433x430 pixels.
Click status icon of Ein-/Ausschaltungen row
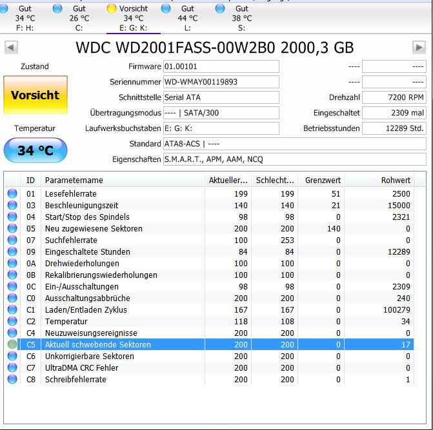tap(12, 286)
